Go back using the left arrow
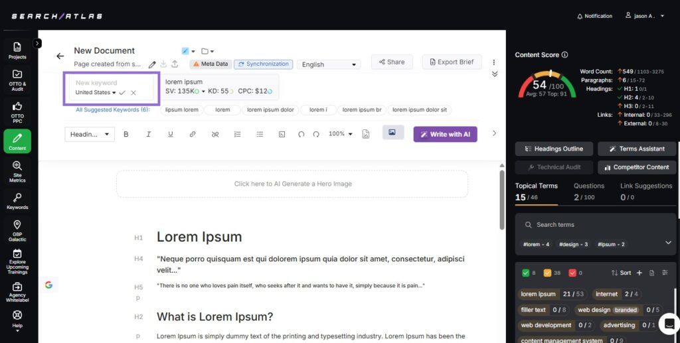 pos(60,56)
